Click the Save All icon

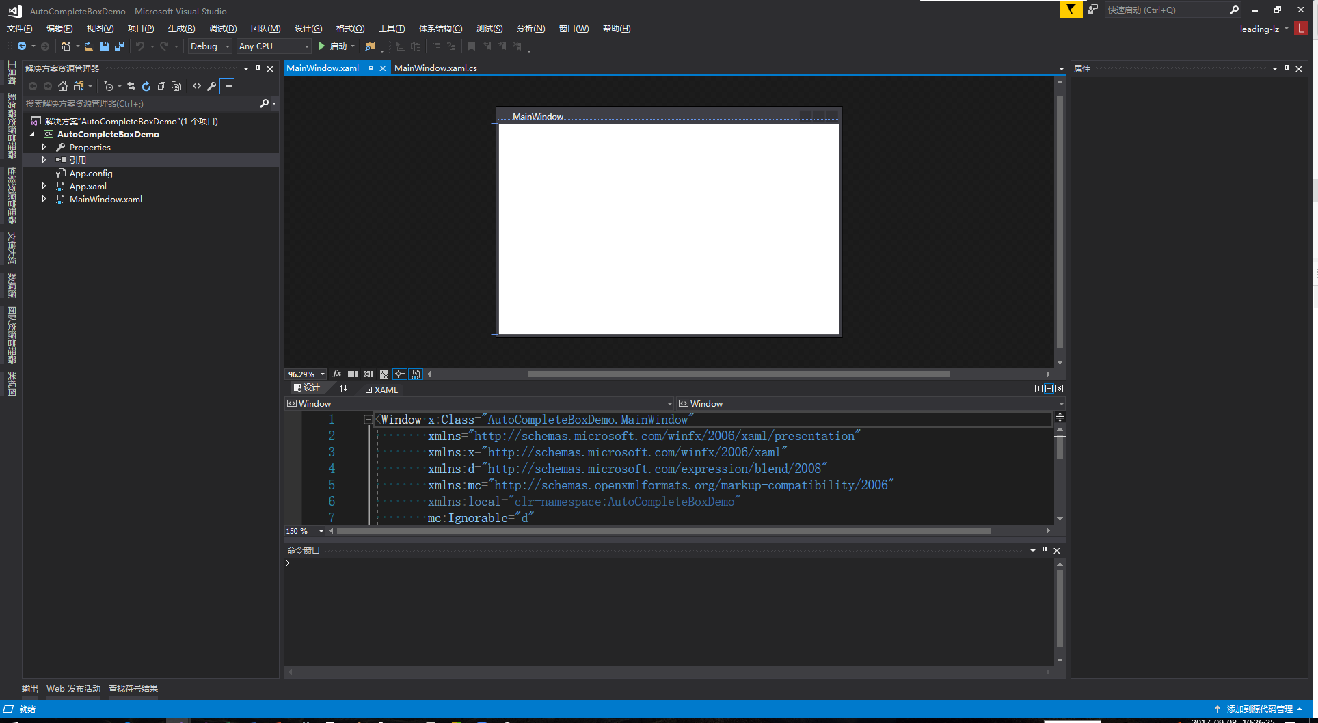120,46
